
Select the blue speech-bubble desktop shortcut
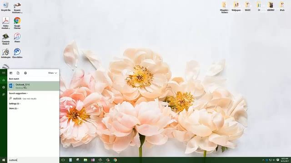[17, 53]
